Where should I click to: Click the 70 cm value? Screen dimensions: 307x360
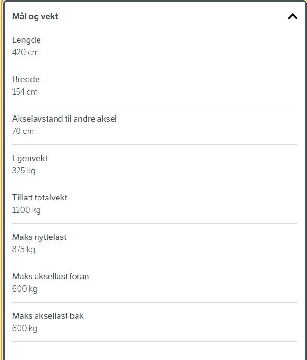point(23,131)
